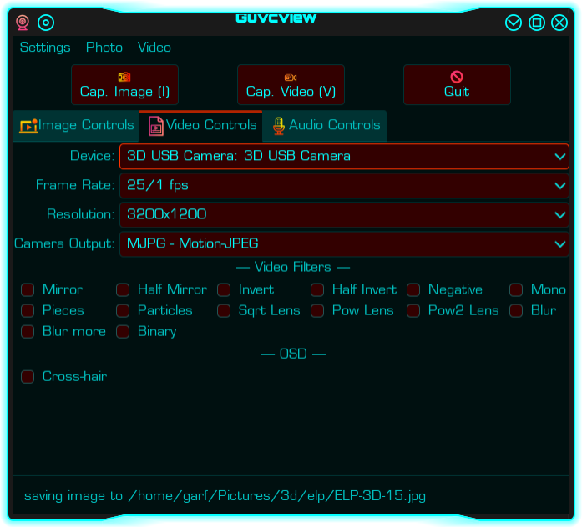This screenshot has width=582, height=527.
Task: Turn on the Negative filter
Action: tap(413, 290)
